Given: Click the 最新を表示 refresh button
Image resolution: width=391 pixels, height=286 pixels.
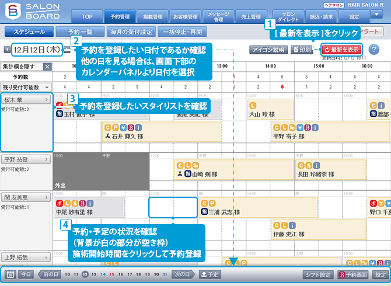Looking at the screenshot, I should point(341,50).
